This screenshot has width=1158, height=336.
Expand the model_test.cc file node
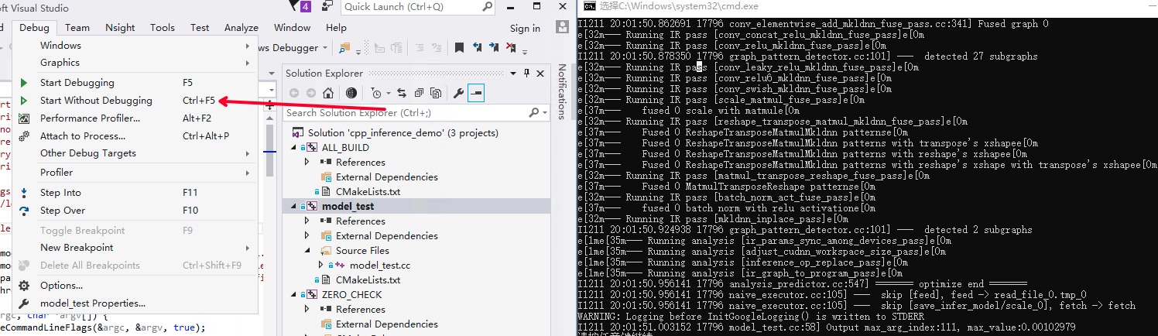[320, 265]
